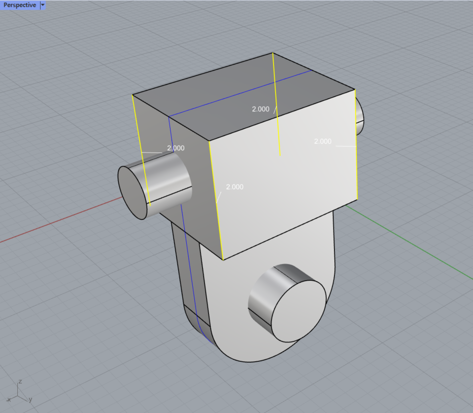Select the 2.000 dimension label on top face
The width and height of the screenshot is (473, 413).
click(261, 109)
